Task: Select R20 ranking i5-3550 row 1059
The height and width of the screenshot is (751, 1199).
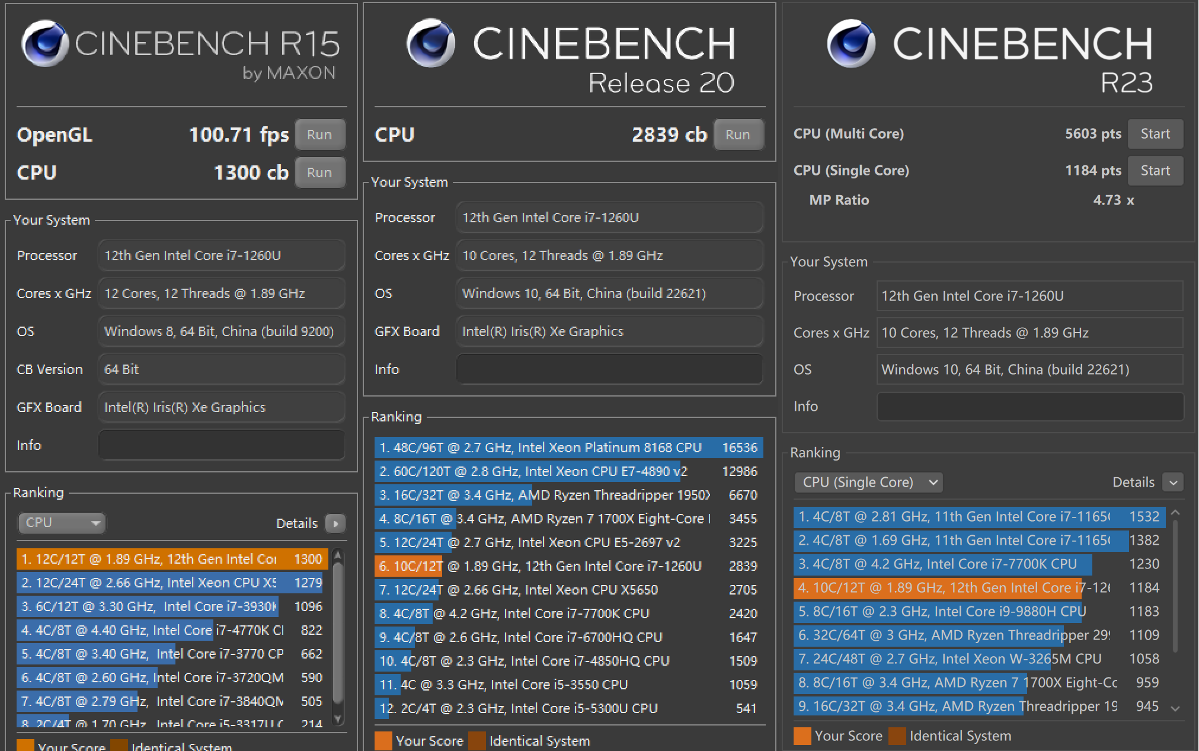Action: tap(568, 685)
